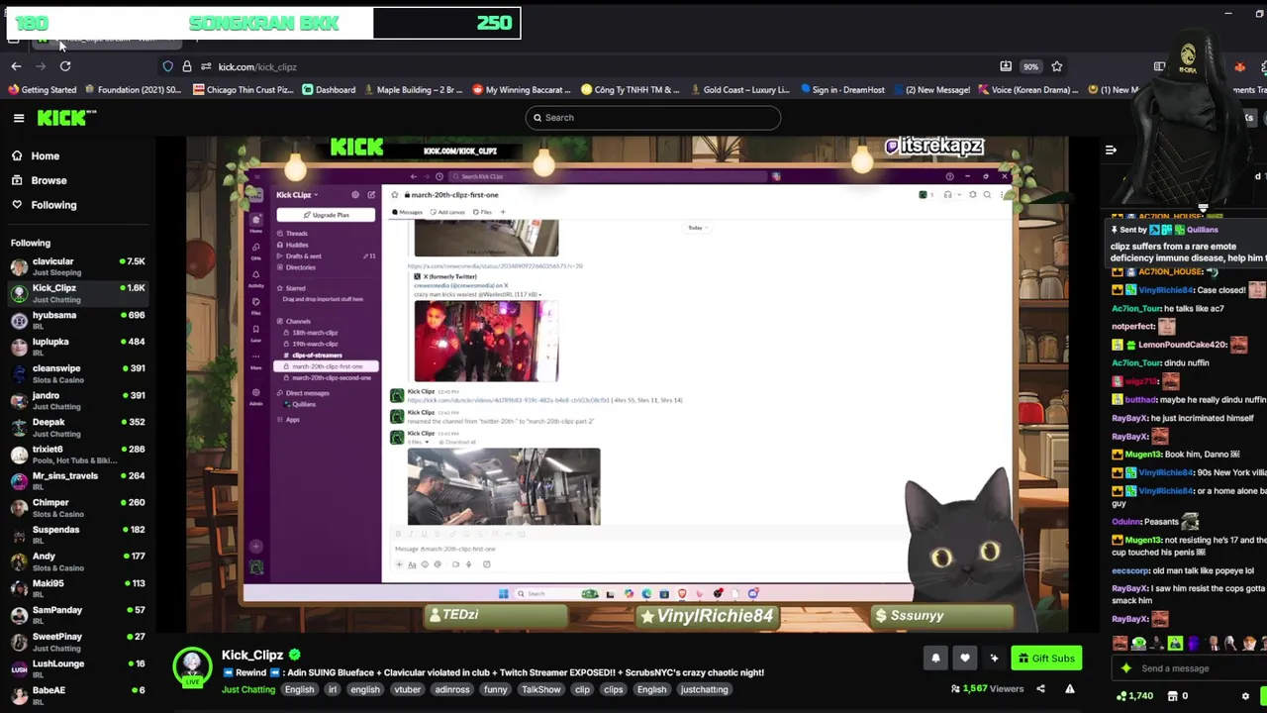Open the Kick hamburger menu
The image size is (1267, 713).
click(x=19, y=118)
